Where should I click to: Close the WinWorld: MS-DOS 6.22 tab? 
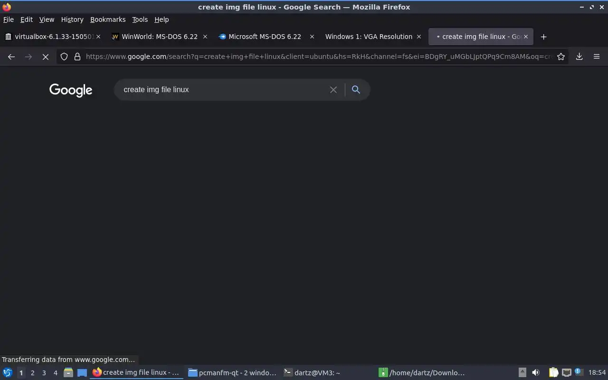[x=205, y=37]
